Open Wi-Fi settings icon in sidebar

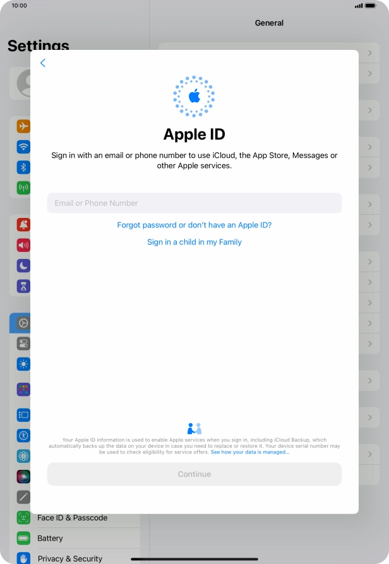(23, 147)
